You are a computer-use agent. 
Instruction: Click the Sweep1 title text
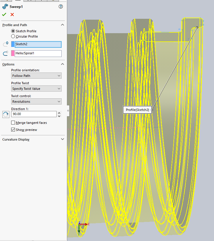pos(16,7)
